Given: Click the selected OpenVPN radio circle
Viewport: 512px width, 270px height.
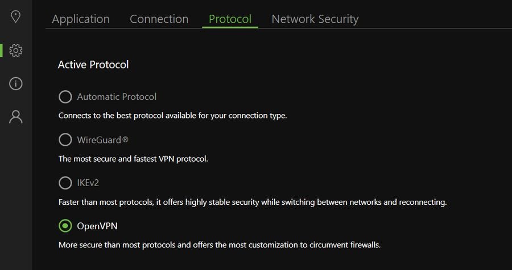Looking at the screenshot, I should pos(65,226).
